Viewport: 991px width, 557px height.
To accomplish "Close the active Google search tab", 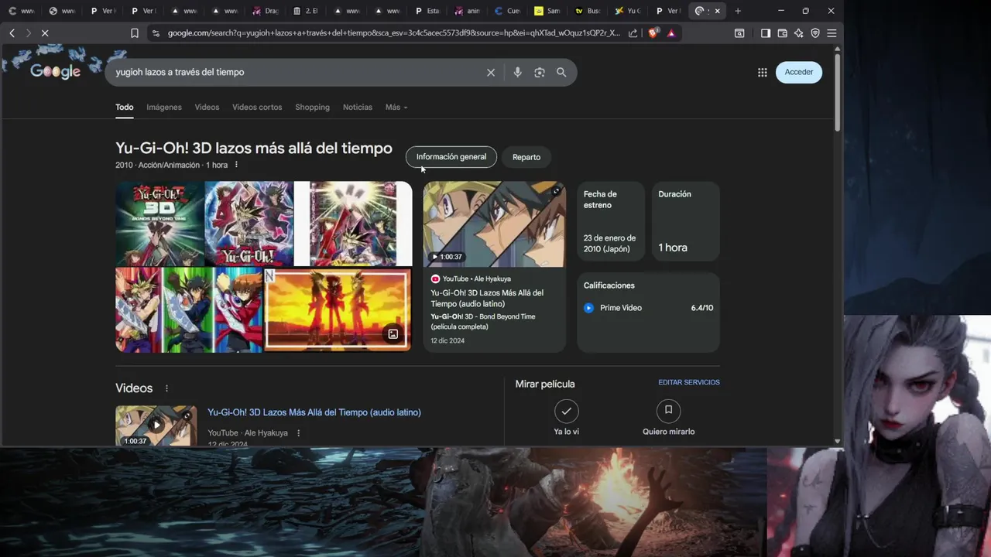I will click(x=718, y=11).
